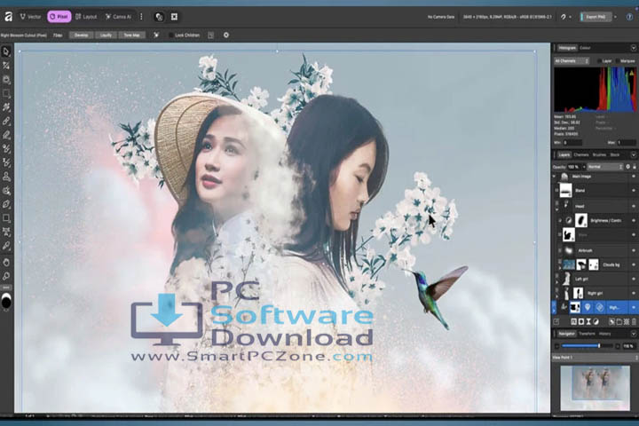Select the Colour Picker eyedropper tool
The width and height of the screenshot is (639, 426).
[6, 246]
